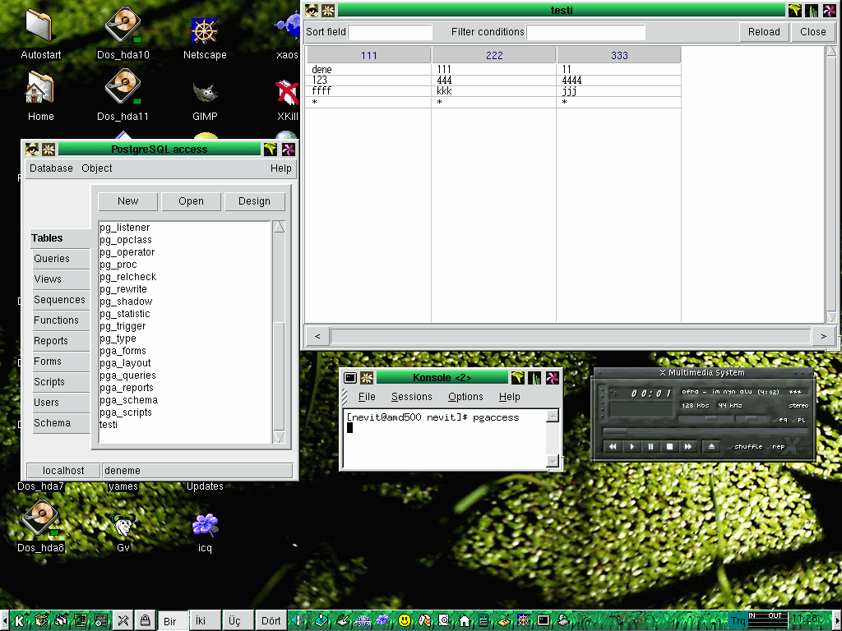
Task: Skip to the next track in player
Action: point(688,446)
